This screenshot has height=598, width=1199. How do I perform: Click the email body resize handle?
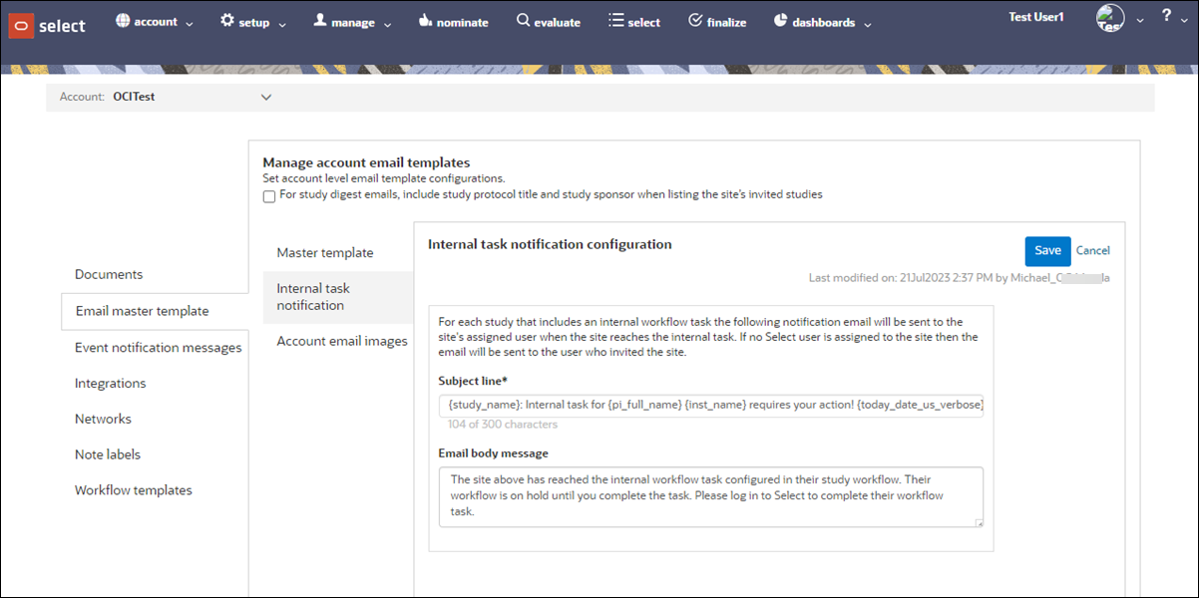(979, 522)
